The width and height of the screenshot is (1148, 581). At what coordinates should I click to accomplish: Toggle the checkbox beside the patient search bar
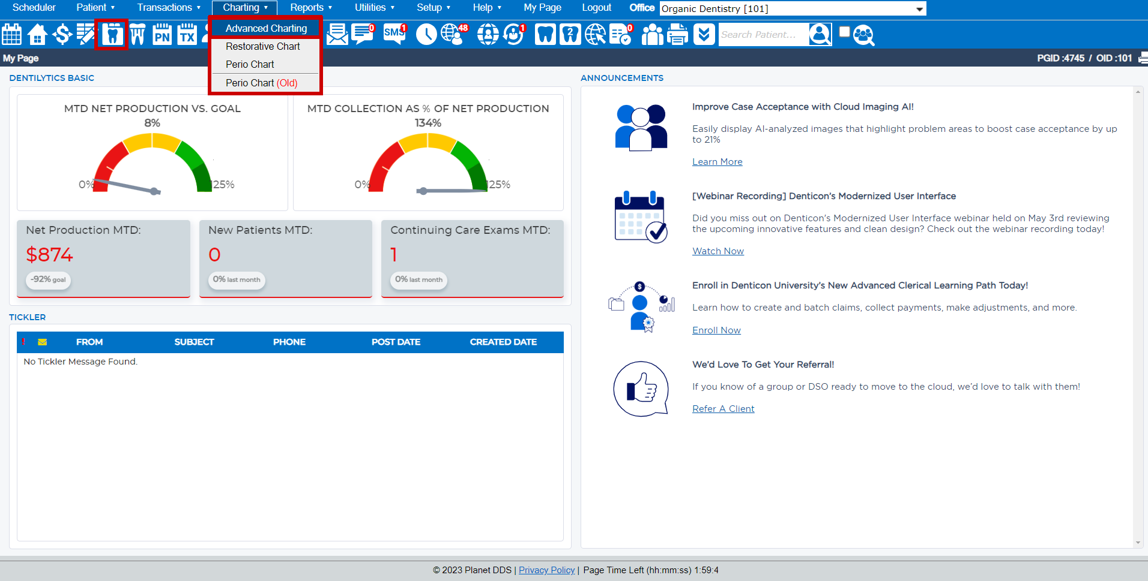coord(844,31)
